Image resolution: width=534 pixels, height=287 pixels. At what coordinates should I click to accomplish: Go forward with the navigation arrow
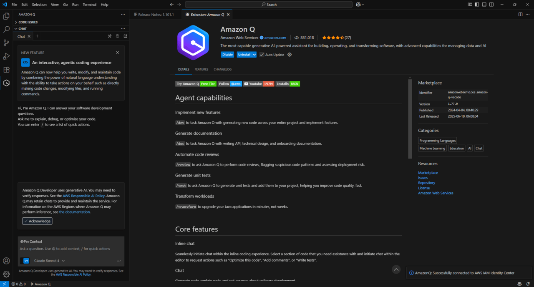179,5
